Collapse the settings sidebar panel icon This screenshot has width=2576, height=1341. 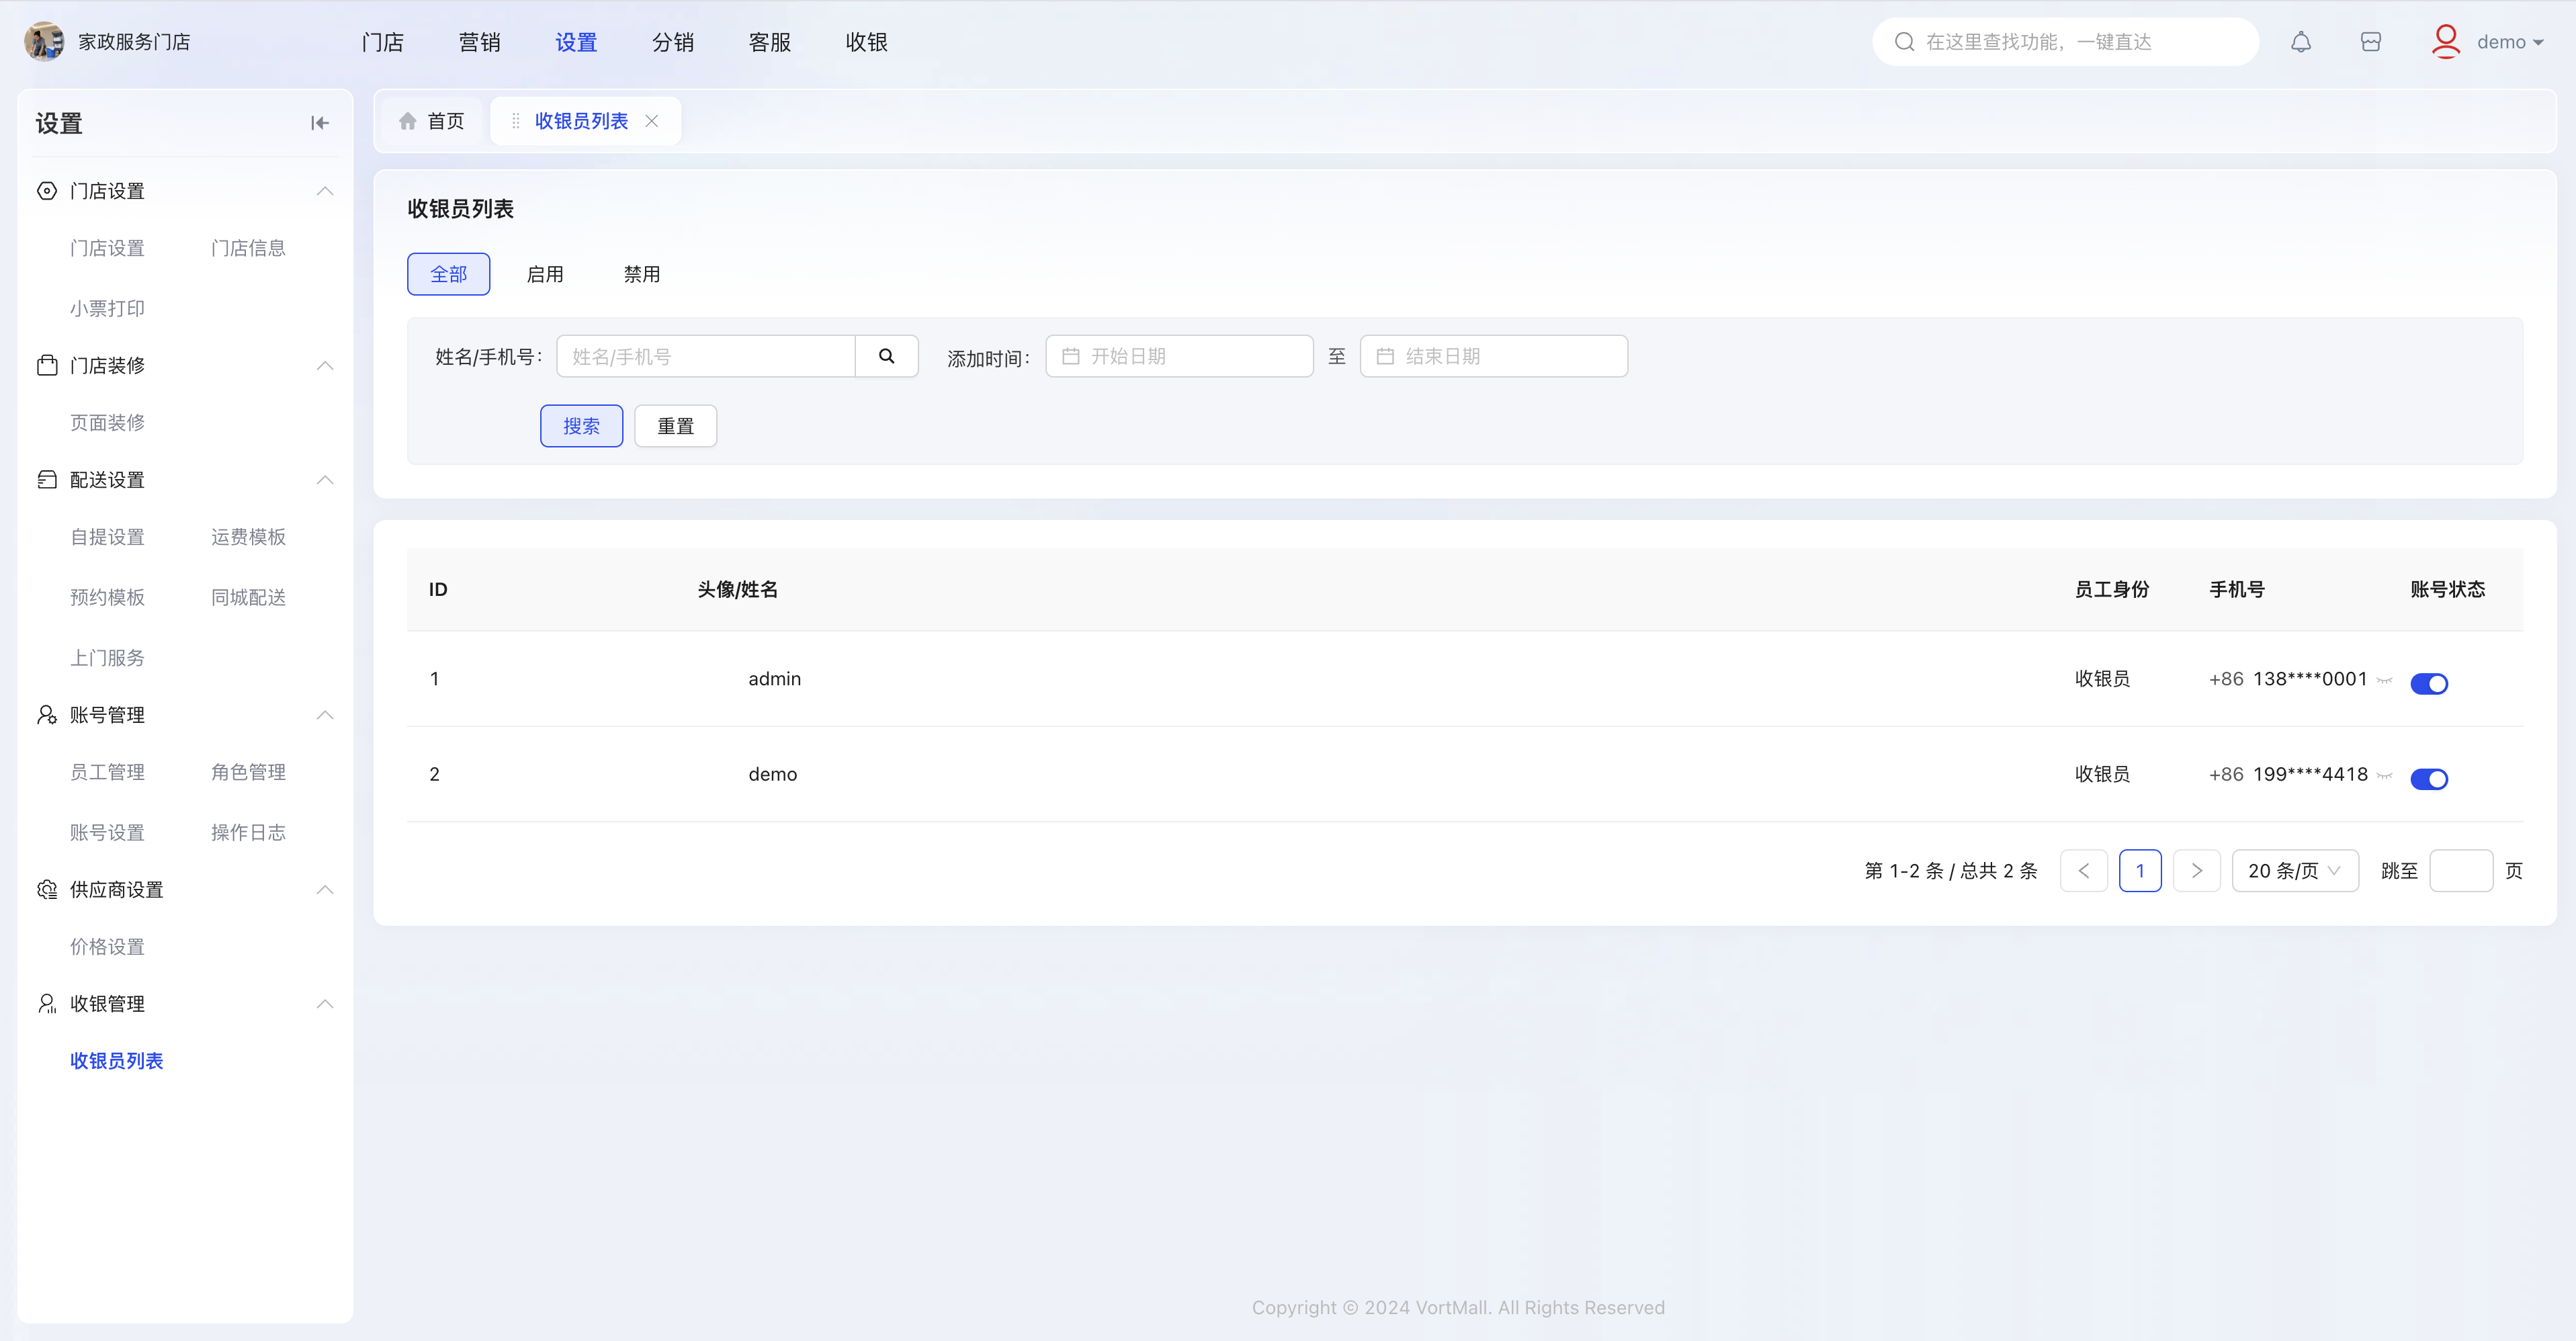pyautogui.click(x=319, y=123)
